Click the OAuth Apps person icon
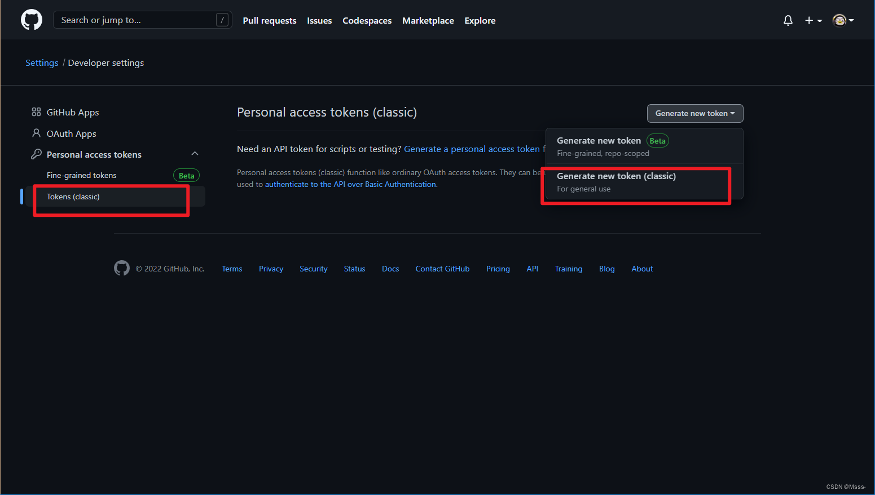The height and width of the screenshot is (495, 875). [x=36, y=133]
